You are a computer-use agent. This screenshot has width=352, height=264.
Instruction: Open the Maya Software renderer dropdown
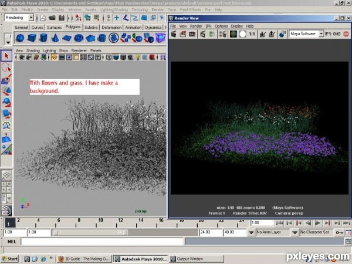coord(321,33)
